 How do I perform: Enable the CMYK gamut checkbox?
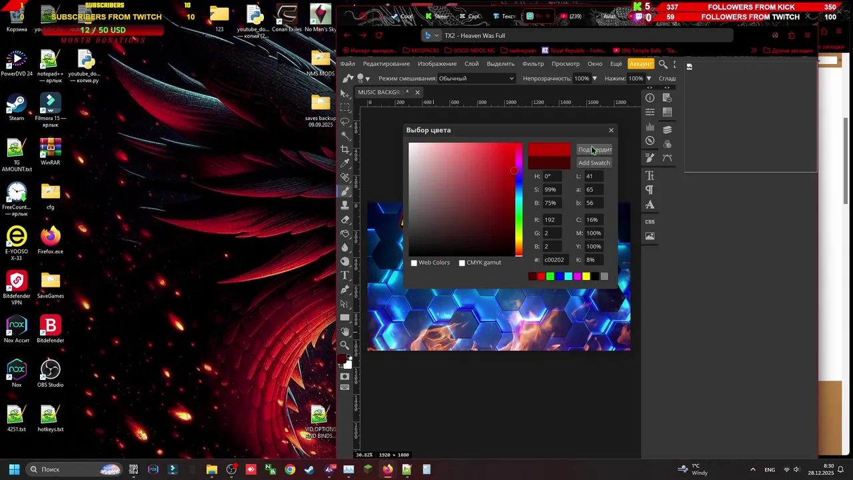point(462,263)
